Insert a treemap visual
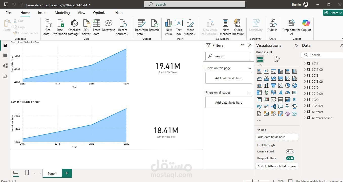Screen dimensions: 343x182 259,92
